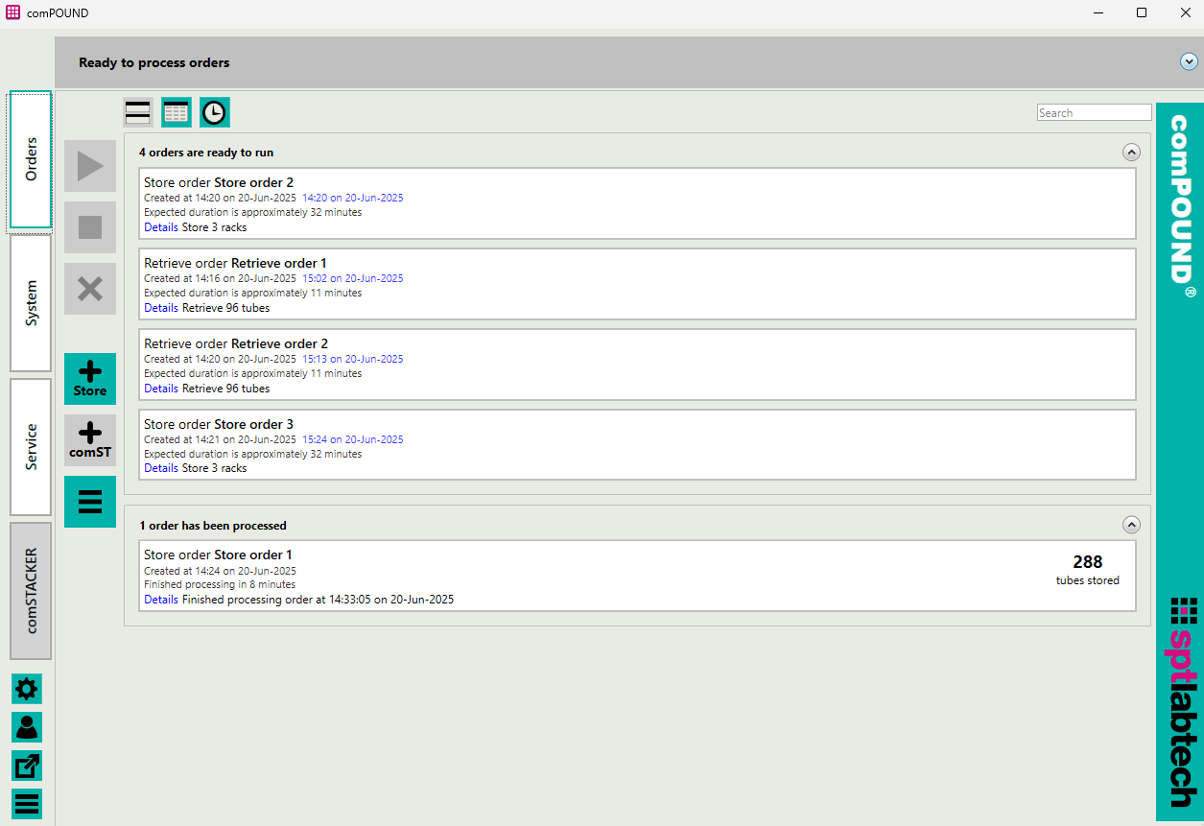
Task: Open Details link for Retrieve order 1
Action: coord(160,308)
